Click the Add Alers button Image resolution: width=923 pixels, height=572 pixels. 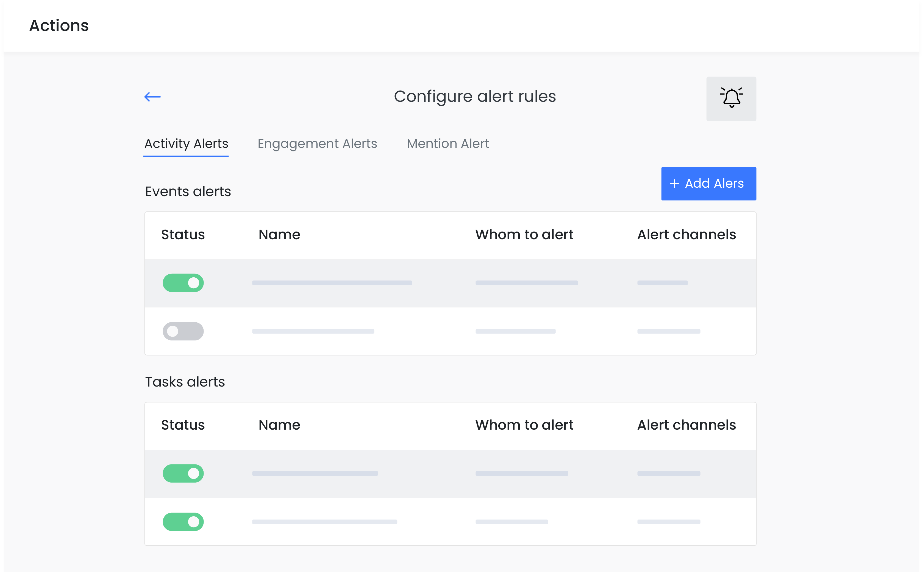point(708,184)
